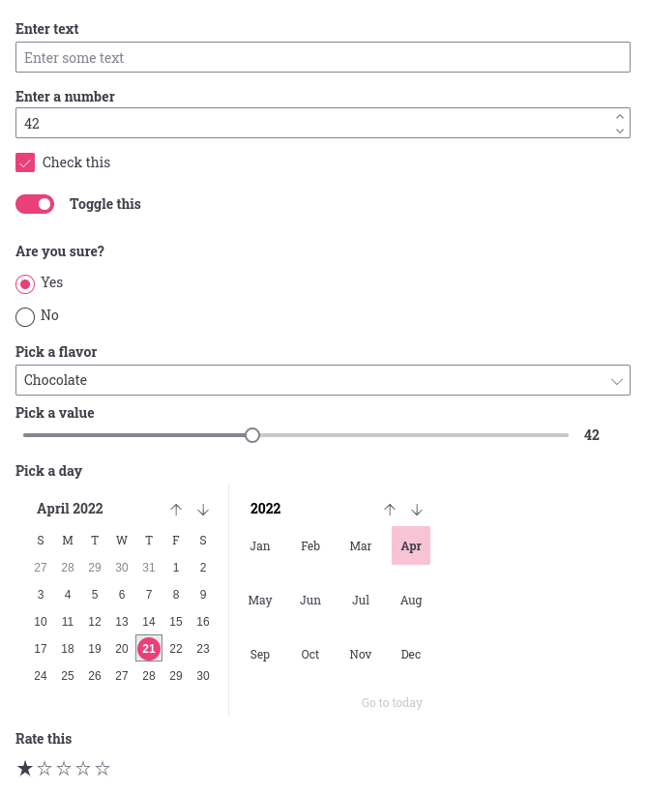
Task: Pick April 15 on the calendar
Action: [176, 622]
